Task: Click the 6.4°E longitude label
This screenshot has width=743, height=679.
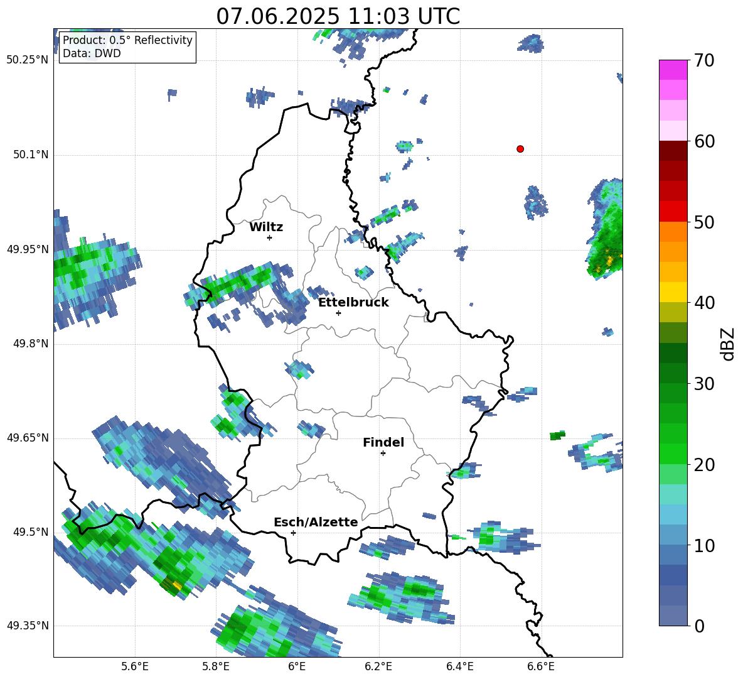Action: tap(459, 666)
